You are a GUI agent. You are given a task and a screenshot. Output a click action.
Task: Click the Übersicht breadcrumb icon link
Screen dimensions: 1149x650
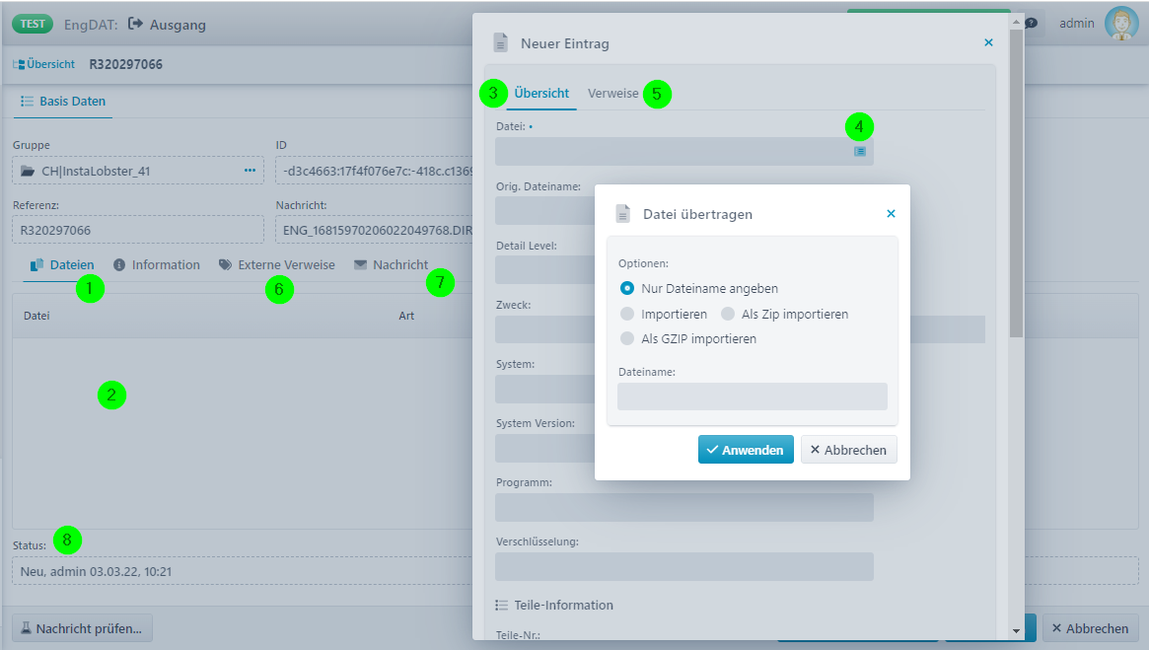pos(44,64)
